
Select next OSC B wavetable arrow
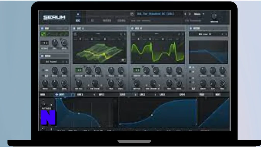[x=182, y=34]
